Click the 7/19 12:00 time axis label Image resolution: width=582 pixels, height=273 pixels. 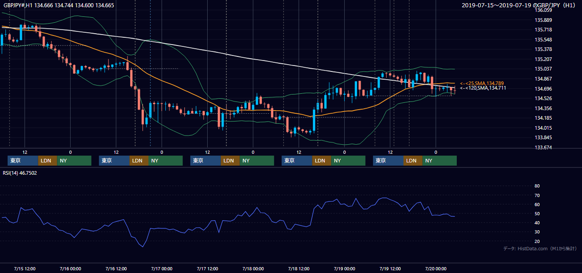coord(390,268)
